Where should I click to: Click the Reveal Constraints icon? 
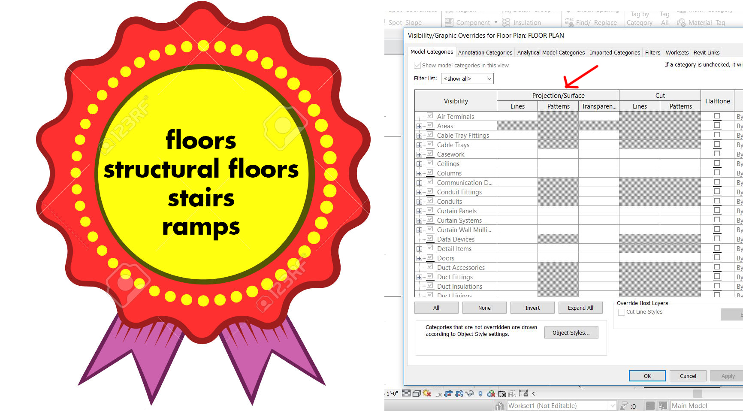click(x=523, y=393)
